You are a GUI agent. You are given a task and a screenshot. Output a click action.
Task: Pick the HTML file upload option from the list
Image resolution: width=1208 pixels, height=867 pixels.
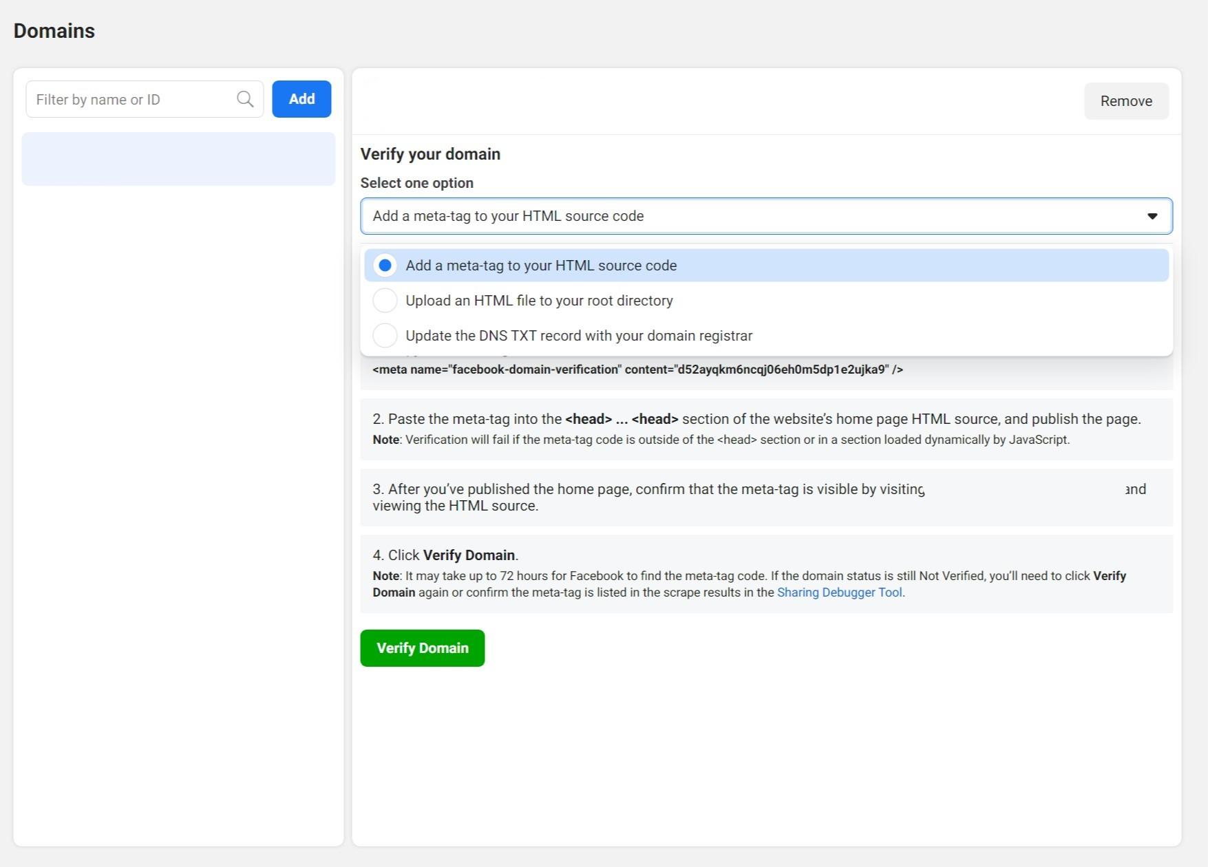pos(539,301)
